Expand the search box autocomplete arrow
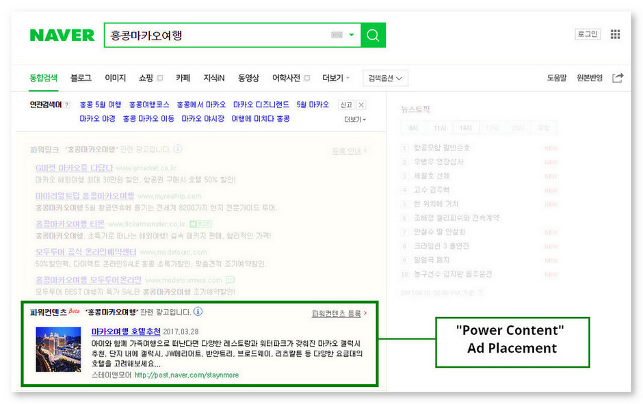Screen dimensions: 643x404 tap(352, 35)
